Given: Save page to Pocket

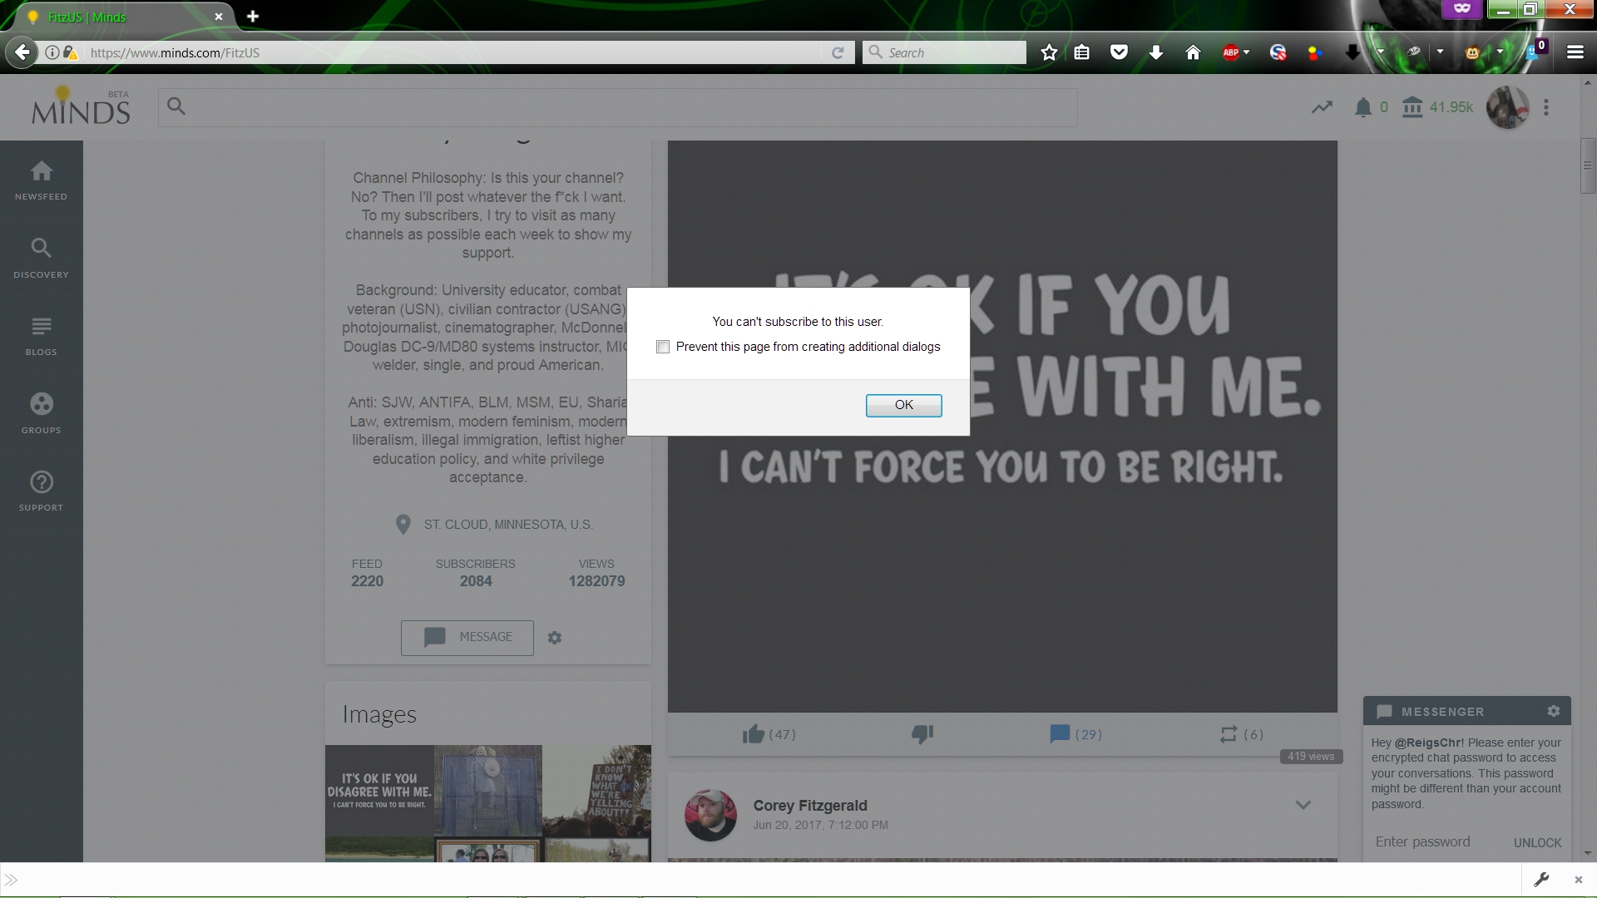Looking at the screenshot, I should coord(1119,52).
